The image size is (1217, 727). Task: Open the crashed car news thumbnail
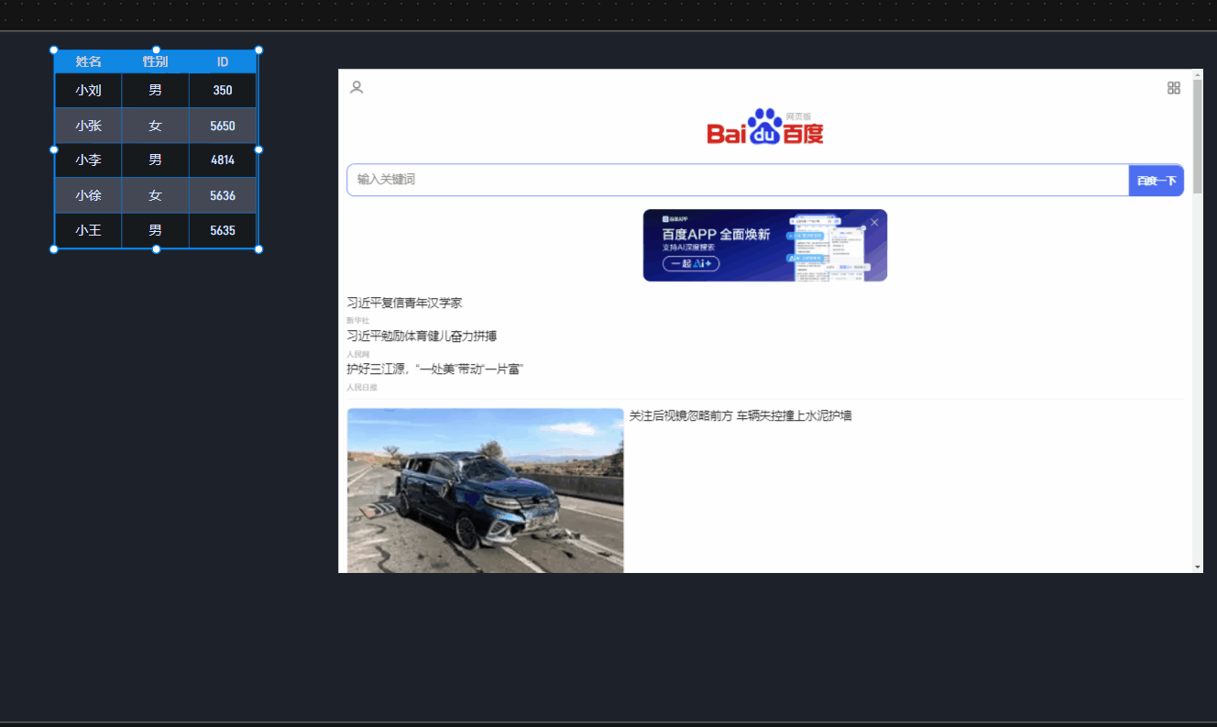pyautogui.click(x=485, y=490)
